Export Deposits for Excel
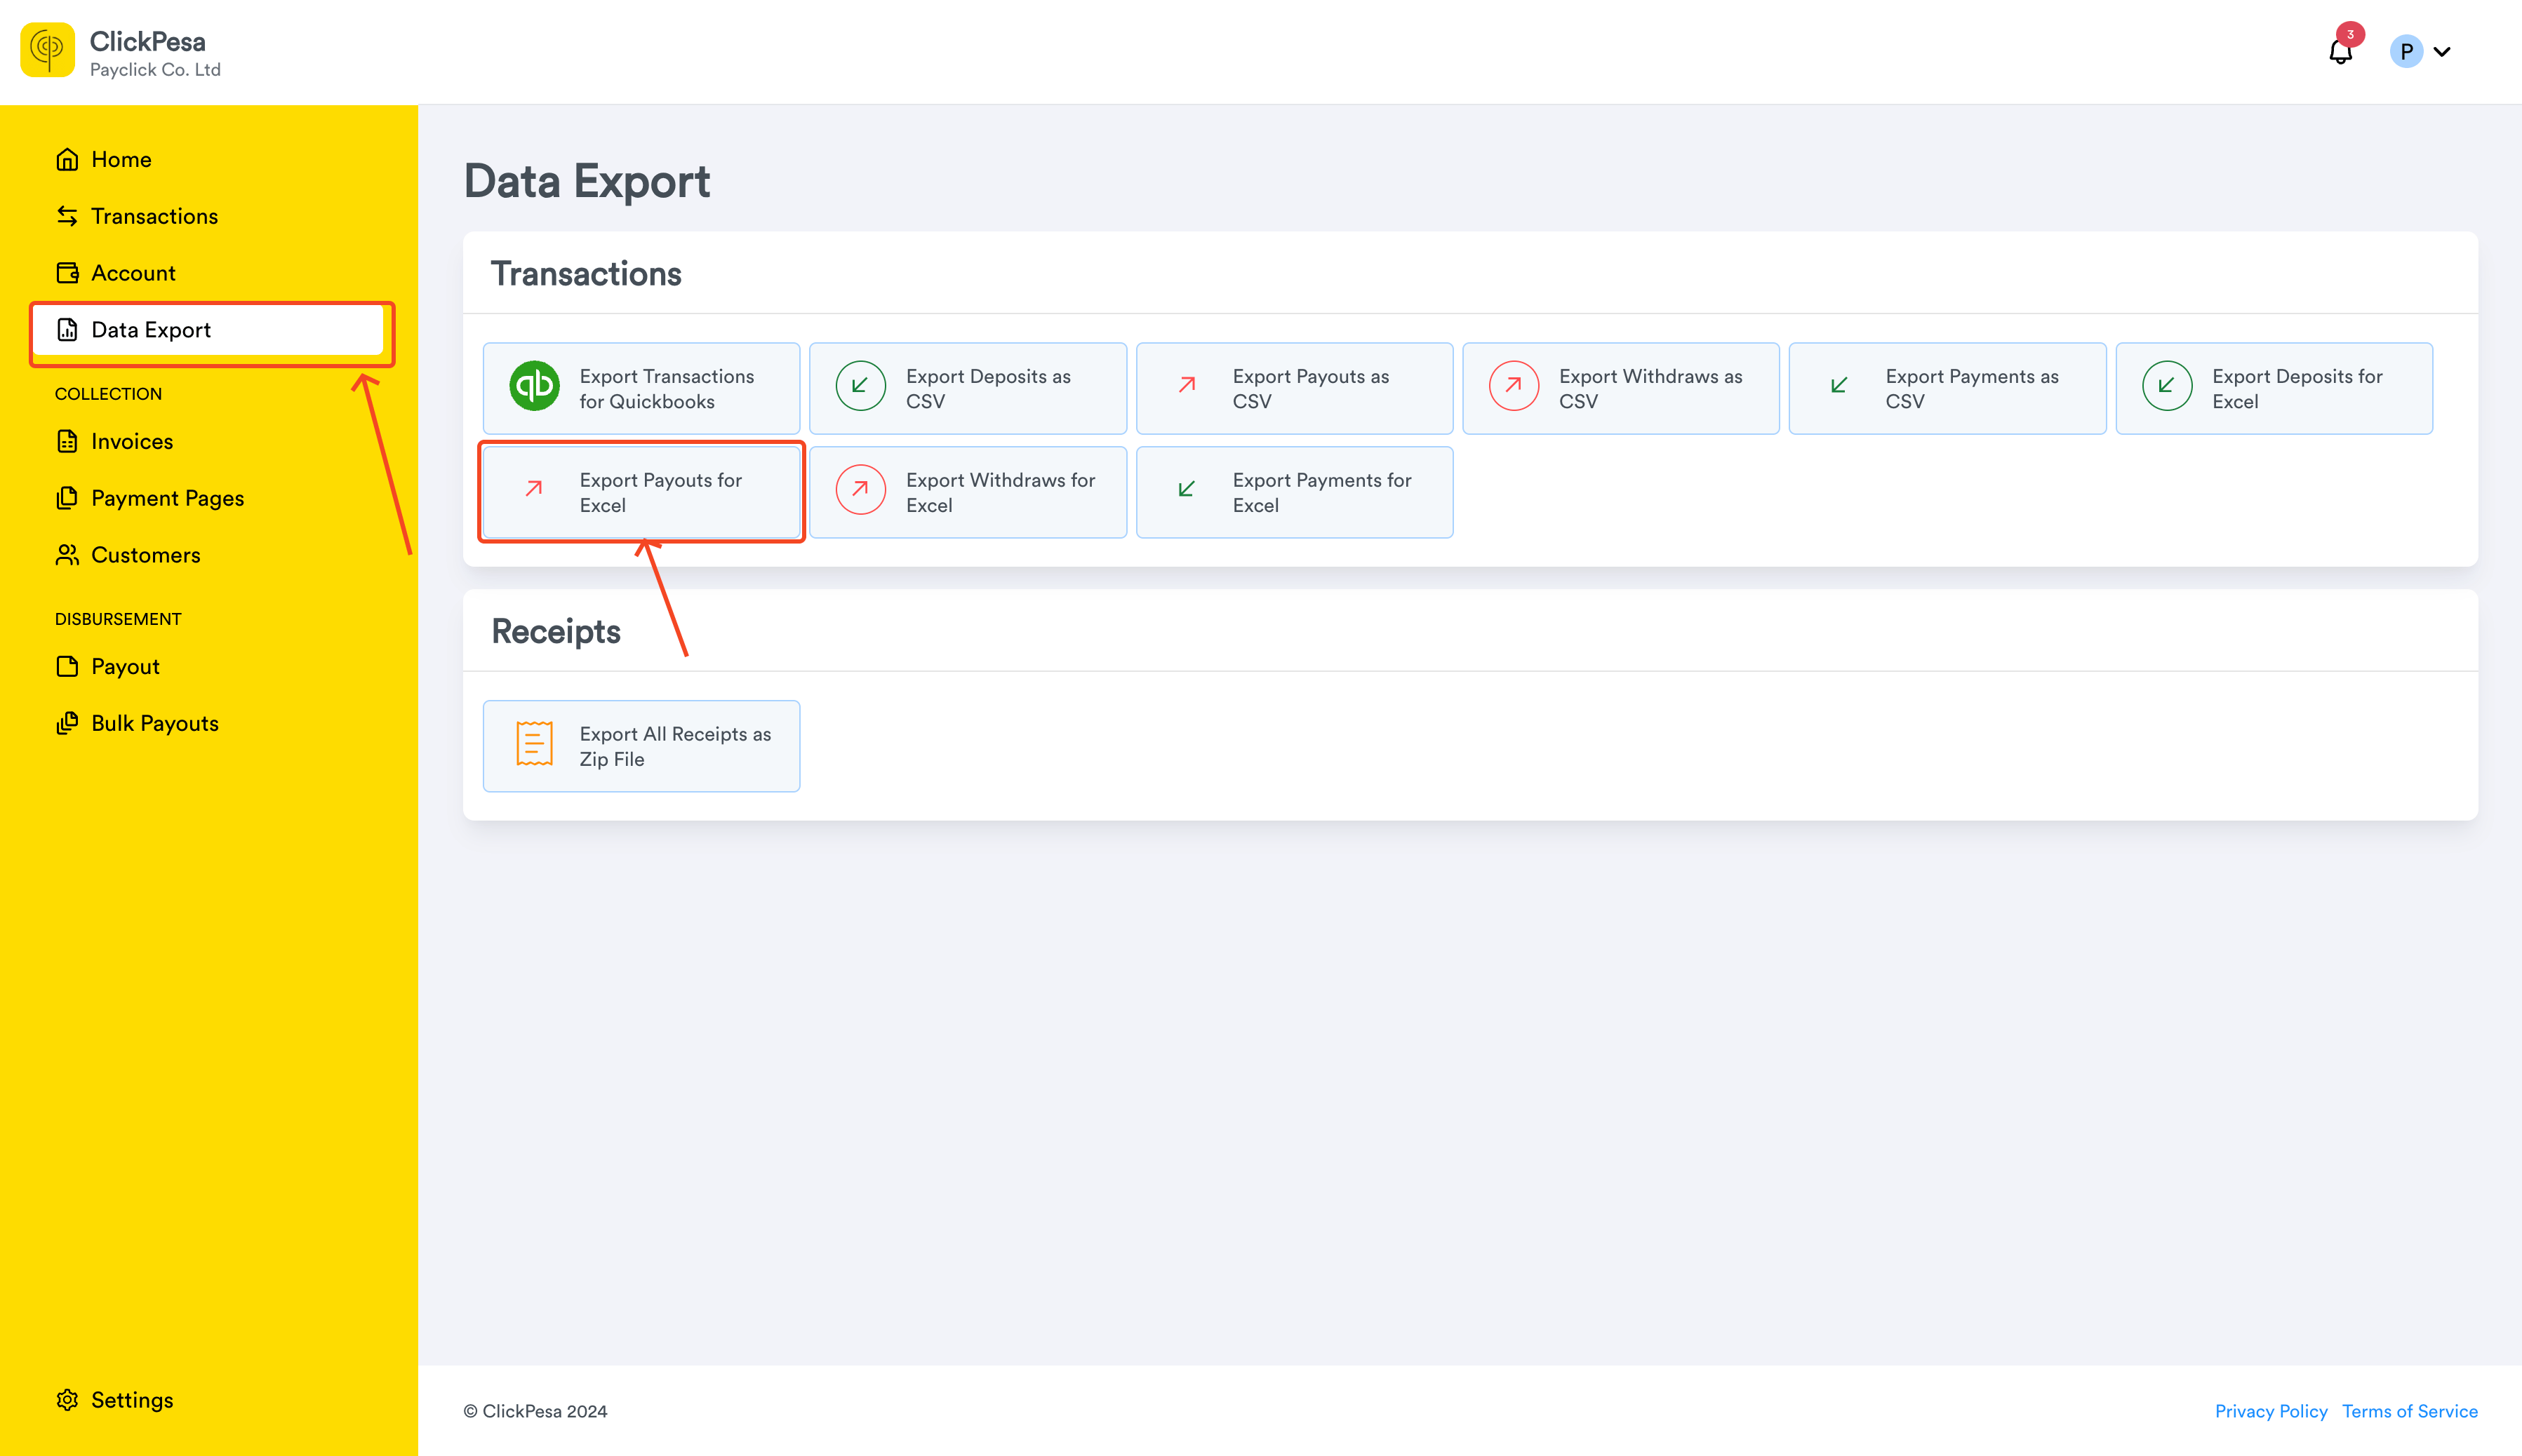 (x=2274, y=389)
